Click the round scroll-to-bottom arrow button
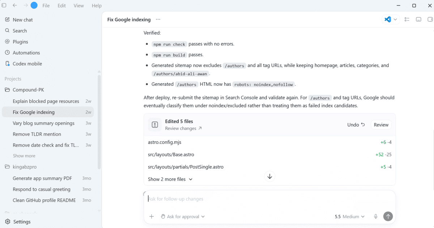This screenshot has width=434, height=228. (269, 177)
